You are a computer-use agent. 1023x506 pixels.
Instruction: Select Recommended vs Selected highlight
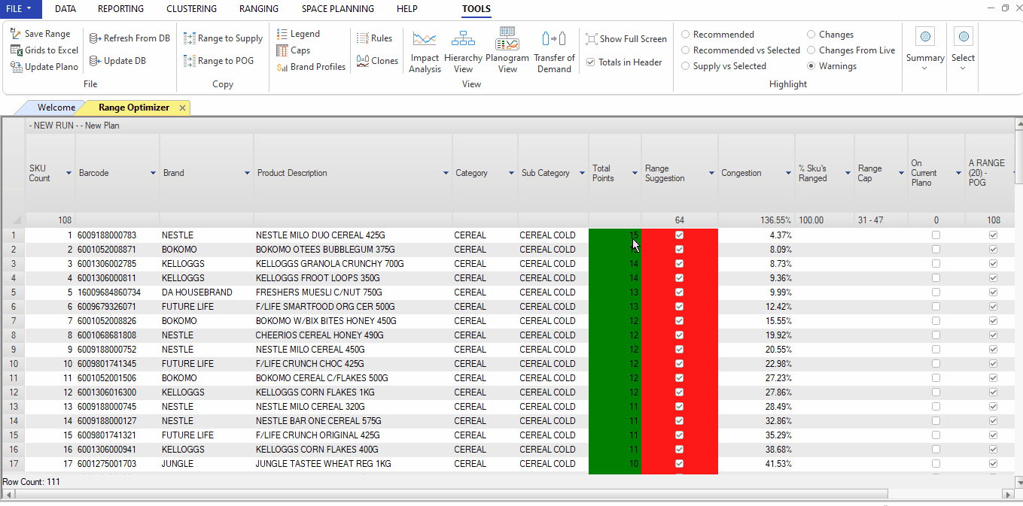(x=685, y=50)
